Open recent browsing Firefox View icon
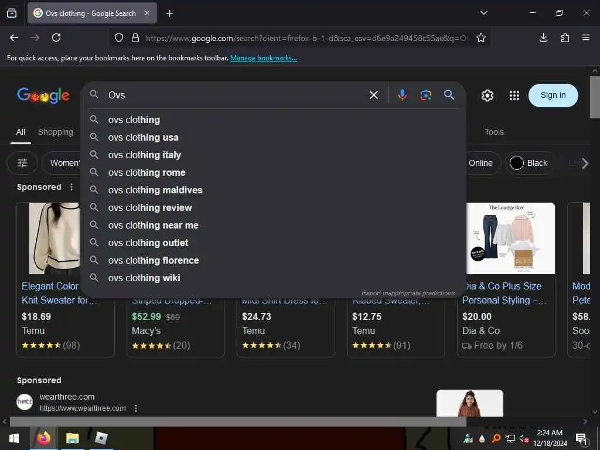600x450 pixels. [x=12, y=13]
